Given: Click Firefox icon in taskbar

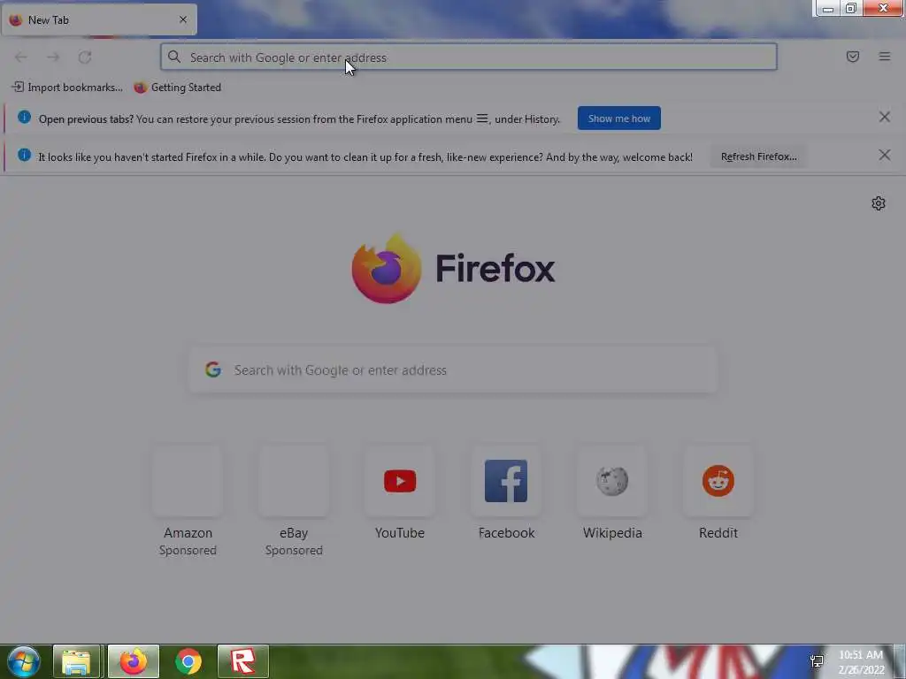Looking at the screenshot, I should click(x=134, y=661).
